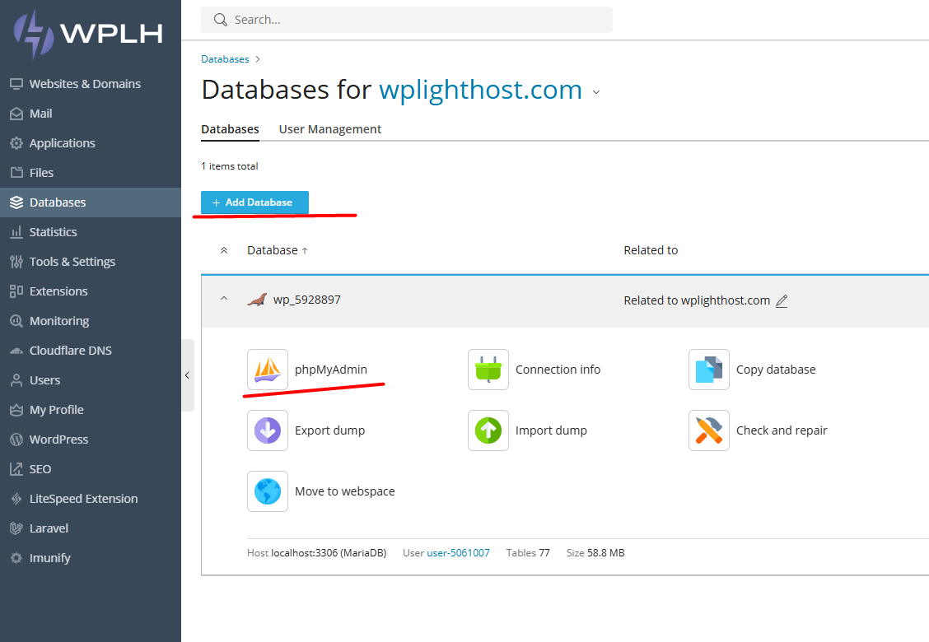The image size is (929, 642).
Task: Go to Mail in the sidebar
Action: pyautogui.click(x=91, y=114)
